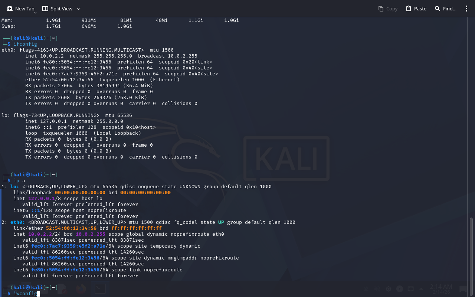Click the display icon in system tray
Viewport: 475px width, 297px height.
pyautogui.click(x=410, y=289)
